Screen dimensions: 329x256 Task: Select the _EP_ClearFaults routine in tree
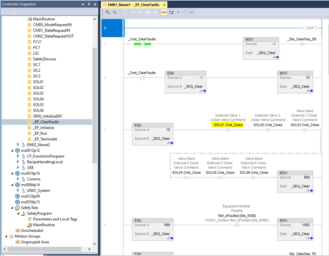[46, 122]
